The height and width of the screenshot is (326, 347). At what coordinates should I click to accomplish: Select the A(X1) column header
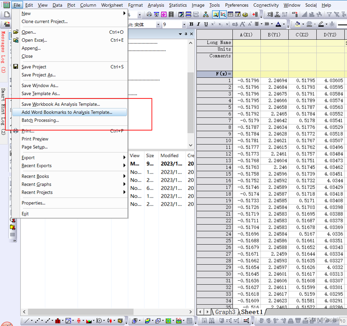(246, 35)
